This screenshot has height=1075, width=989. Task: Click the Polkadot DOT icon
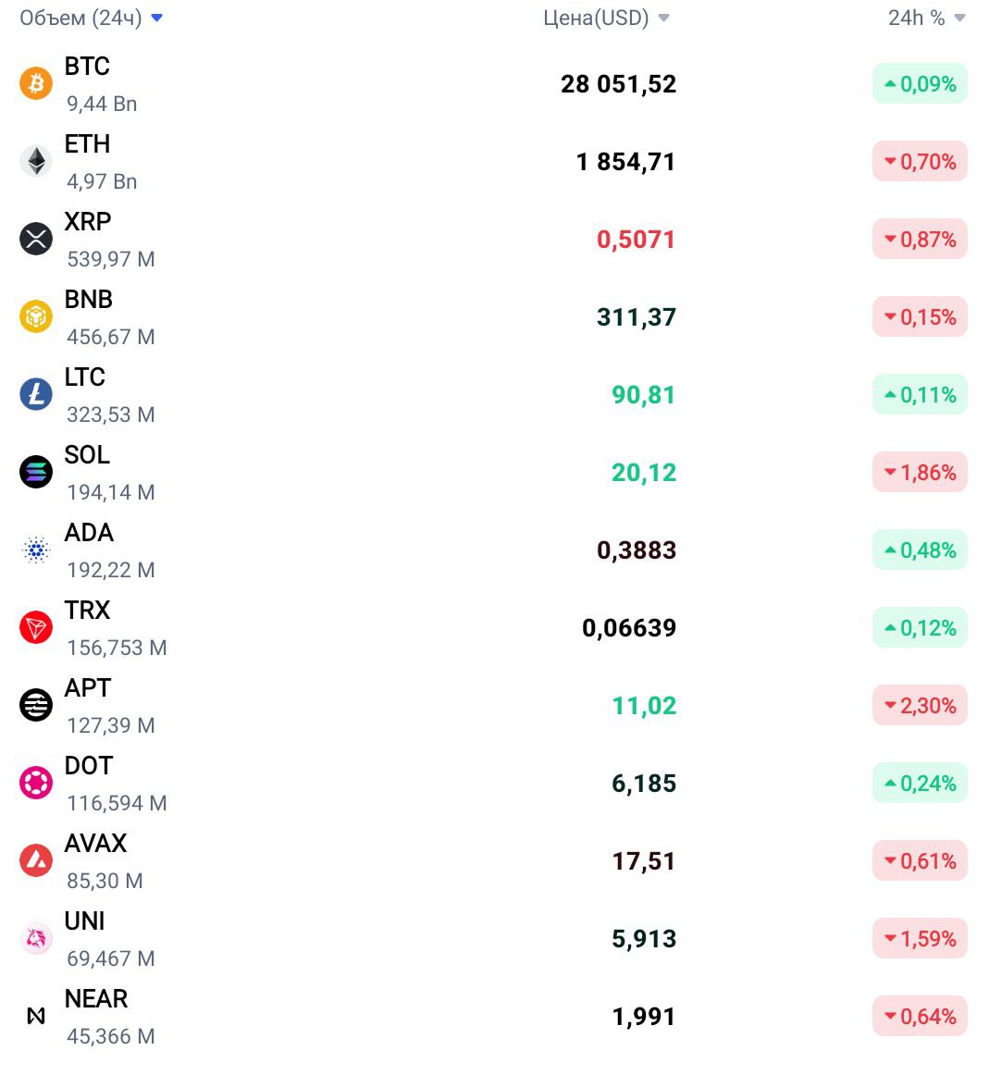point(36,783)
